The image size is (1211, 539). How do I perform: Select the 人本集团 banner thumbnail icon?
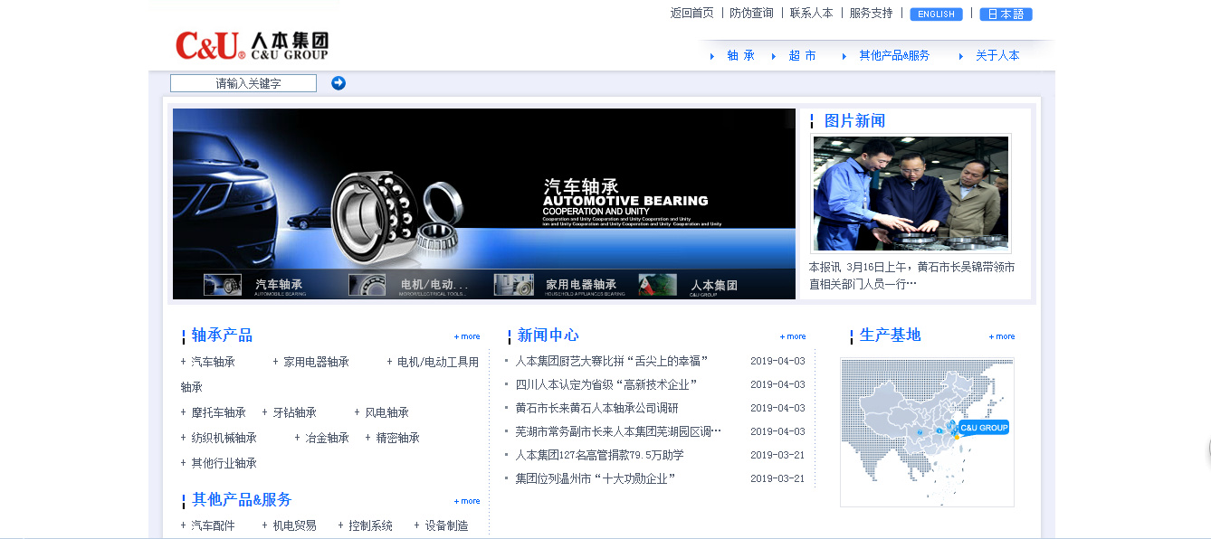658,284
